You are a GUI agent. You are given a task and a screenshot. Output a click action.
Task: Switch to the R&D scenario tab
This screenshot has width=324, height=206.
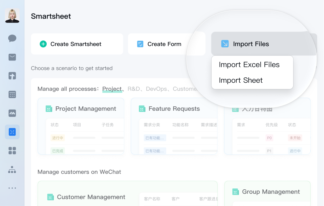tap(134, 89)
